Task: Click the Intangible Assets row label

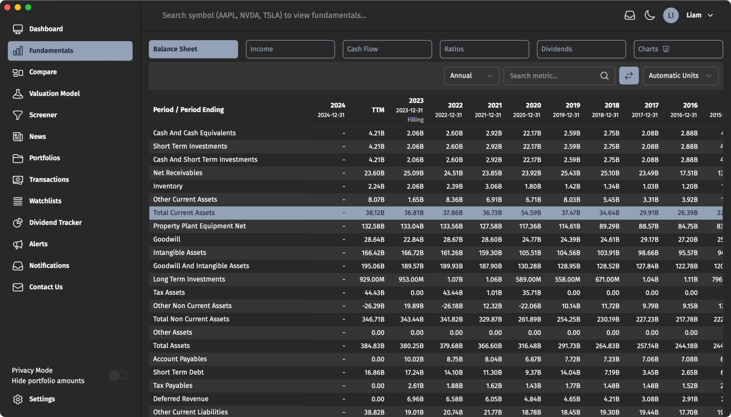Action: [180, 253]
